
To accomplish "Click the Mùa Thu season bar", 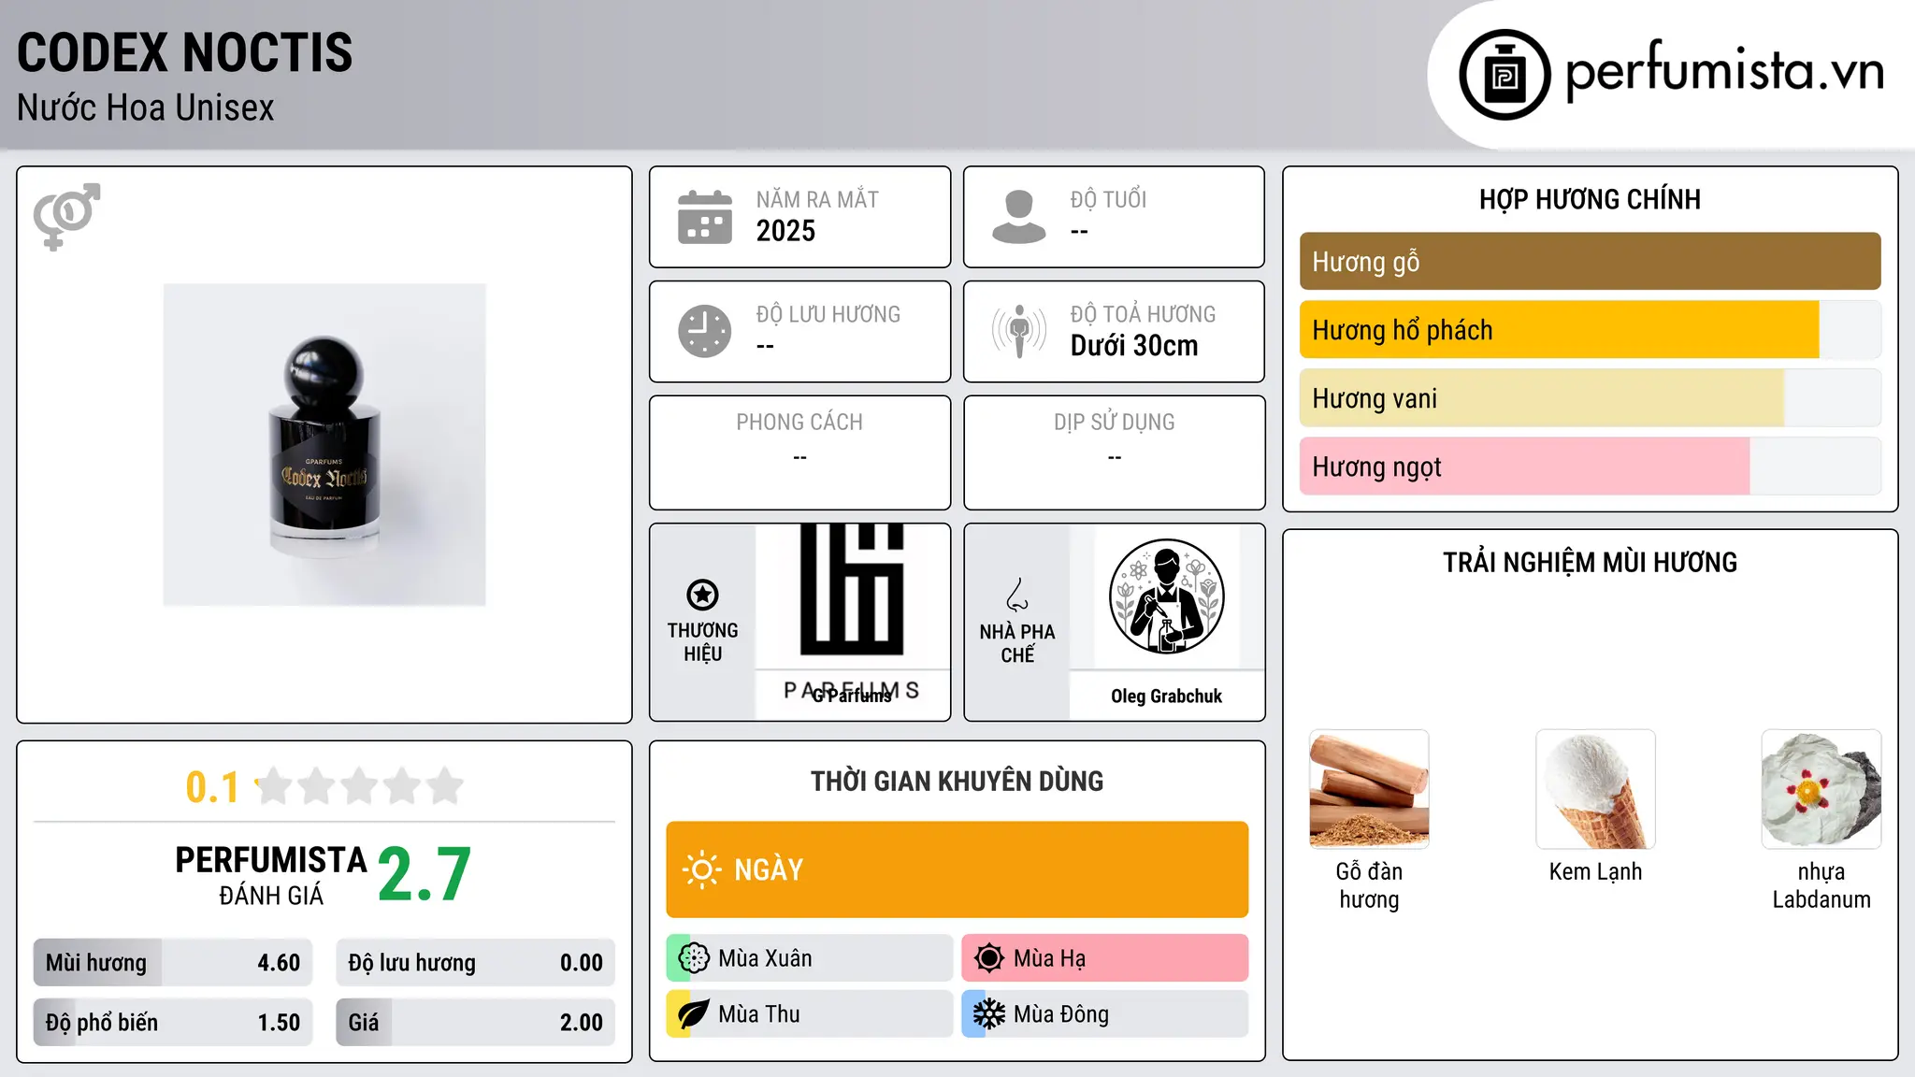I will (x=810, y=1014).
